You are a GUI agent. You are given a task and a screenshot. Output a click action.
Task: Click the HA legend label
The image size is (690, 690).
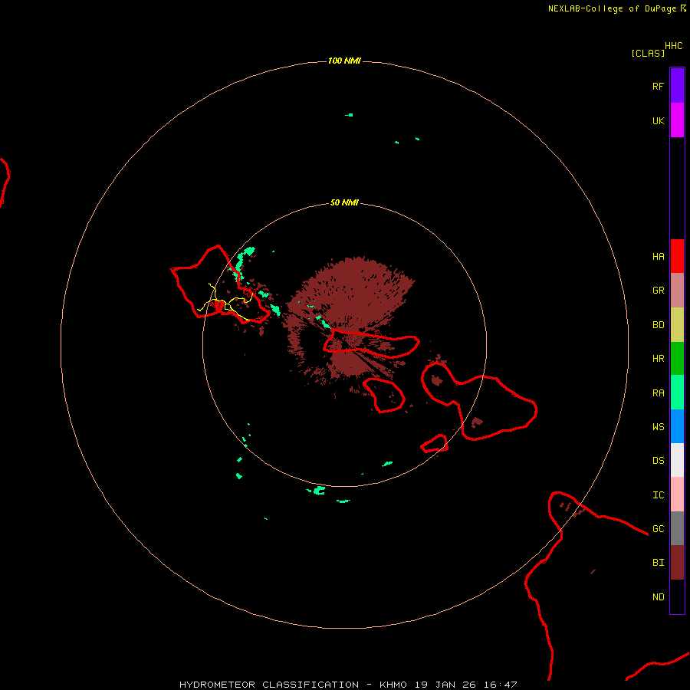[658, 256]
